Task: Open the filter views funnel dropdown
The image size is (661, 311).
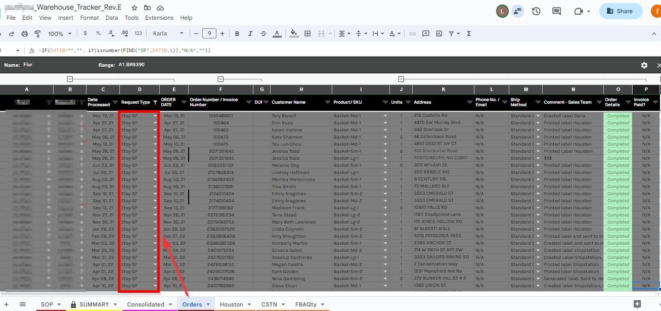Action: point(455,34)
